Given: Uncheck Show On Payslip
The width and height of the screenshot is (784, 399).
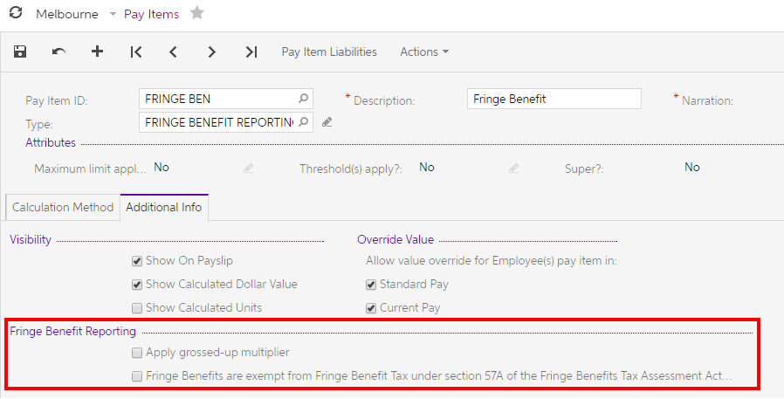Looking at the screenshot, I should coord(137,260).
